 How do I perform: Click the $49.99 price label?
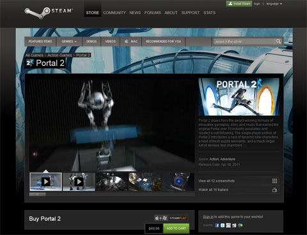154,229
